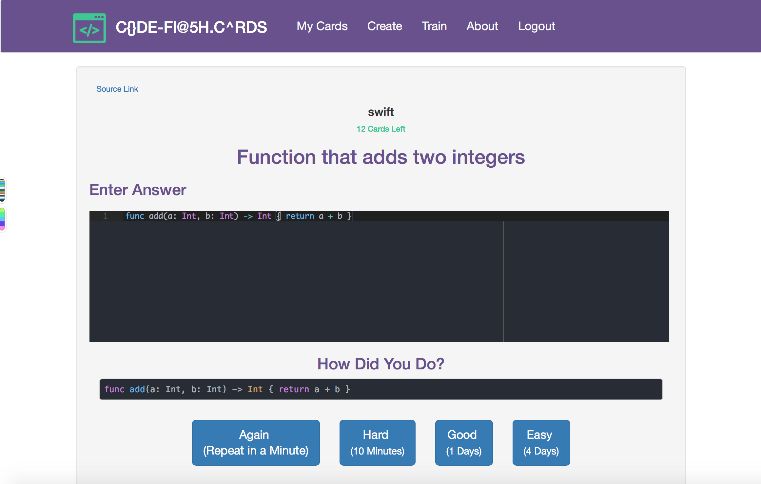Navigate to My Cards
761x484 pixels.
[322, 26]
